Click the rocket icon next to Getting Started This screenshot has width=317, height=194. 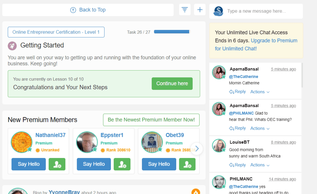[x=12, y=46]
